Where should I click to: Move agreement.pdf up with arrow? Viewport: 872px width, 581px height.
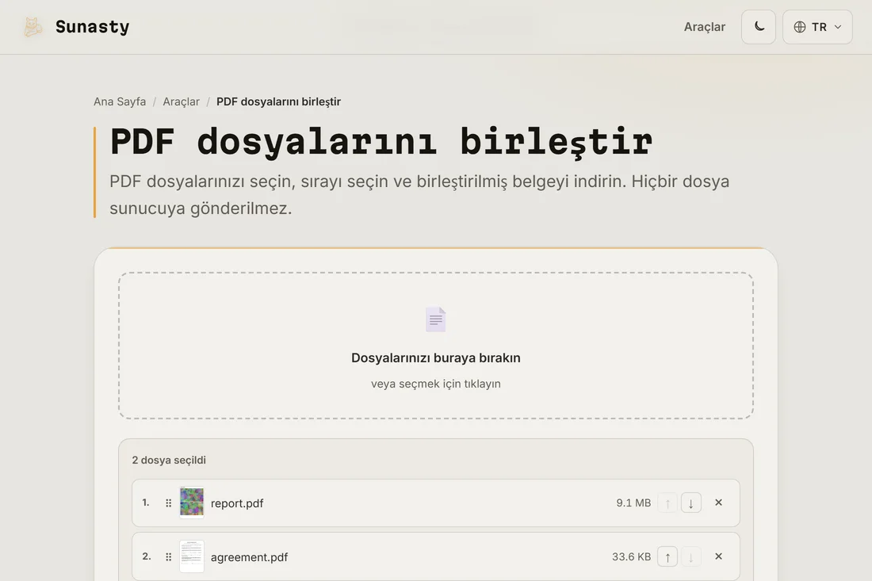[667, 556]
